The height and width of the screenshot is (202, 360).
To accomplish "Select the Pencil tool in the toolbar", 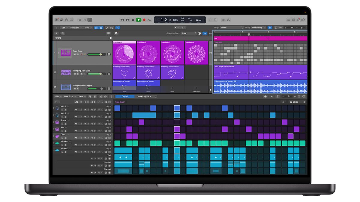I will [x=90, y=20].
